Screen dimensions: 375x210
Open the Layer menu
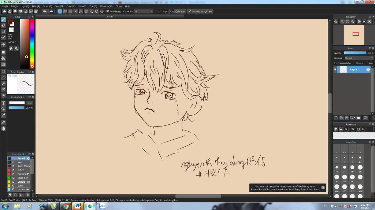pos(25,7)
